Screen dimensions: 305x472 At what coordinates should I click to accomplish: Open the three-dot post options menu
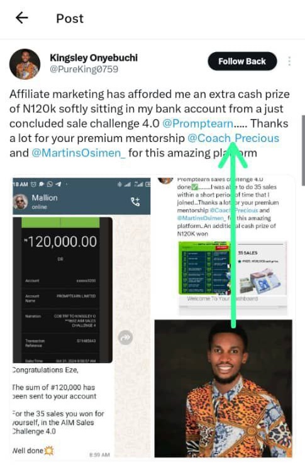[289, 61]
